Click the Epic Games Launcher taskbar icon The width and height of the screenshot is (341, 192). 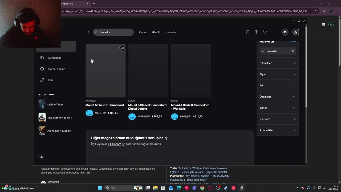[x=241, y=188]
